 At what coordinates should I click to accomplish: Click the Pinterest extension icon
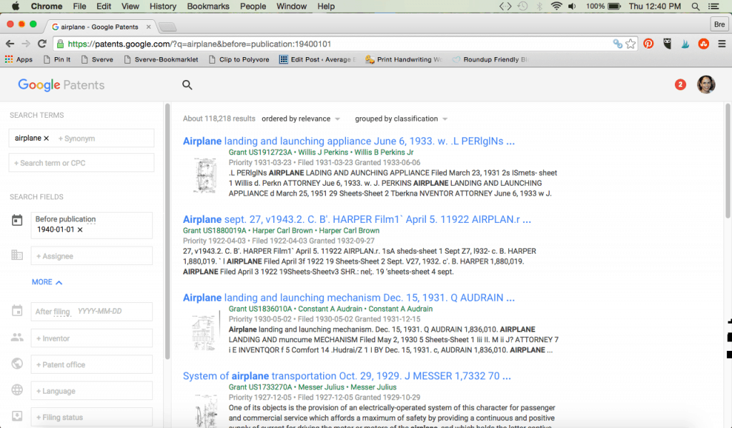coord(648,44)
